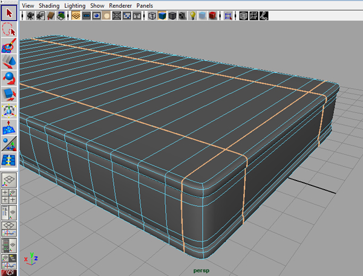Toggle the Safe Action display
This screenshot has height=276, width=363.
[127, 16]
